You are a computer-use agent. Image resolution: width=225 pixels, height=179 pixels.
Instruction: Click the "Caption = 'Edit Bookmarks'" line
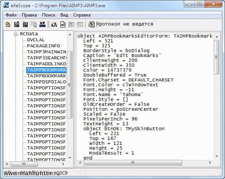point(122,56)
